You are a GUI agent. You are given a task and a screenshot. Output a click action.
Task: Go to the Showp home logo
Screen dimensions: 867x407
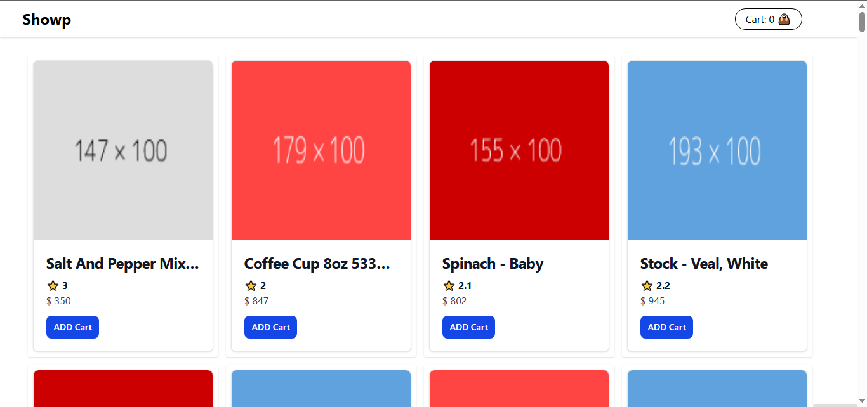tap(47, 20)
